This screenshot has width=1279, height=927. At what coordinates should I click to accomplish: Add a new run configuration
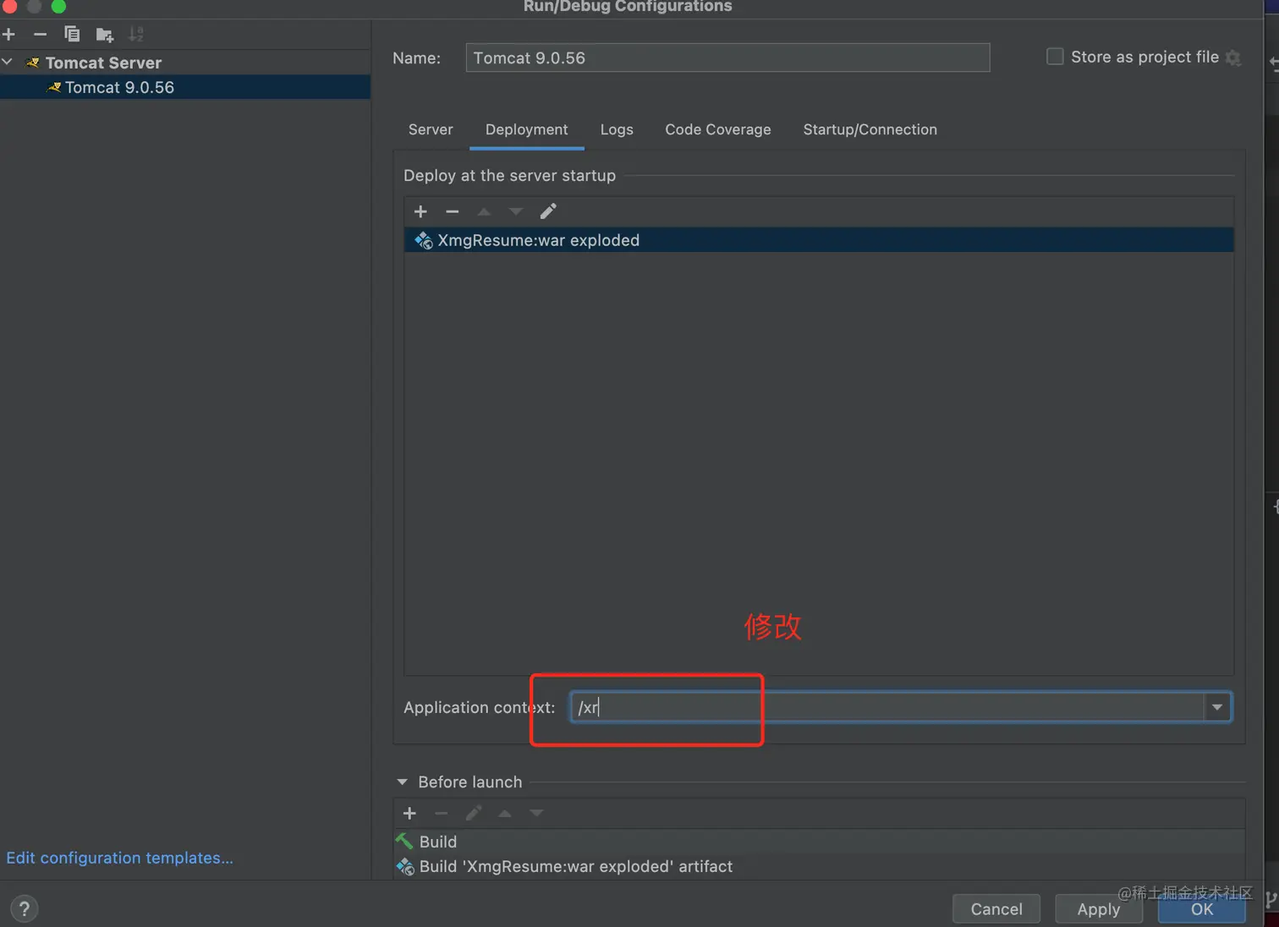(x=9, y=35)
